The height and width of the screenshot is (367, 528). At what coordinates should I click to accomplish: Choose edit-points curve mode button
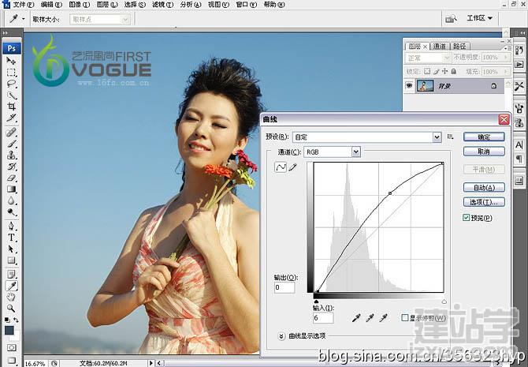[281, 167]
